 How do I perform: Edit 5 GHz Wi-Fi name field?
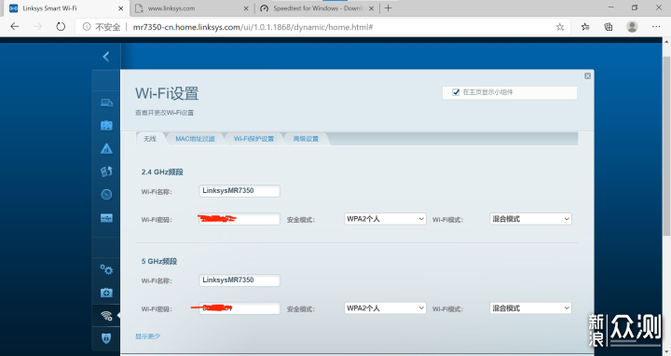point(240,281)
